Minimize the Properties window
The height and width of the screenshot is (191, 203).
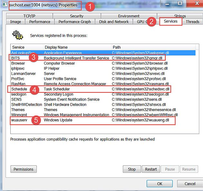pyautogui.click(x=167, y=4)
